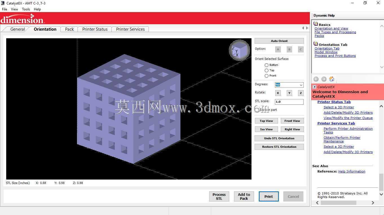Viewport: 384px width, 215px height.
Task: Click the Auto Orient button
Action: 279,41
